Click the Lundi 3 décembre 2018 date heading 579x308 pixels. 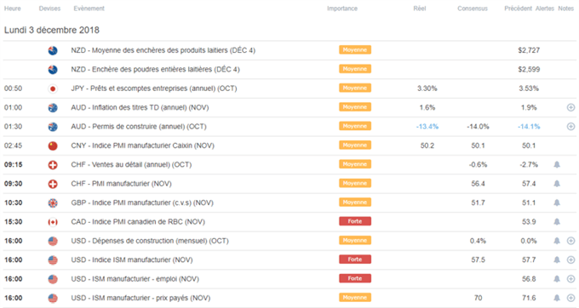52,31
